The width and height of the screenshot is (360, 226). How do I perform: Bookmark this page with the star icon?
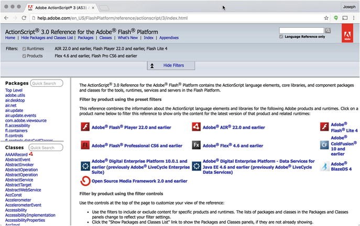coord(326,18)
